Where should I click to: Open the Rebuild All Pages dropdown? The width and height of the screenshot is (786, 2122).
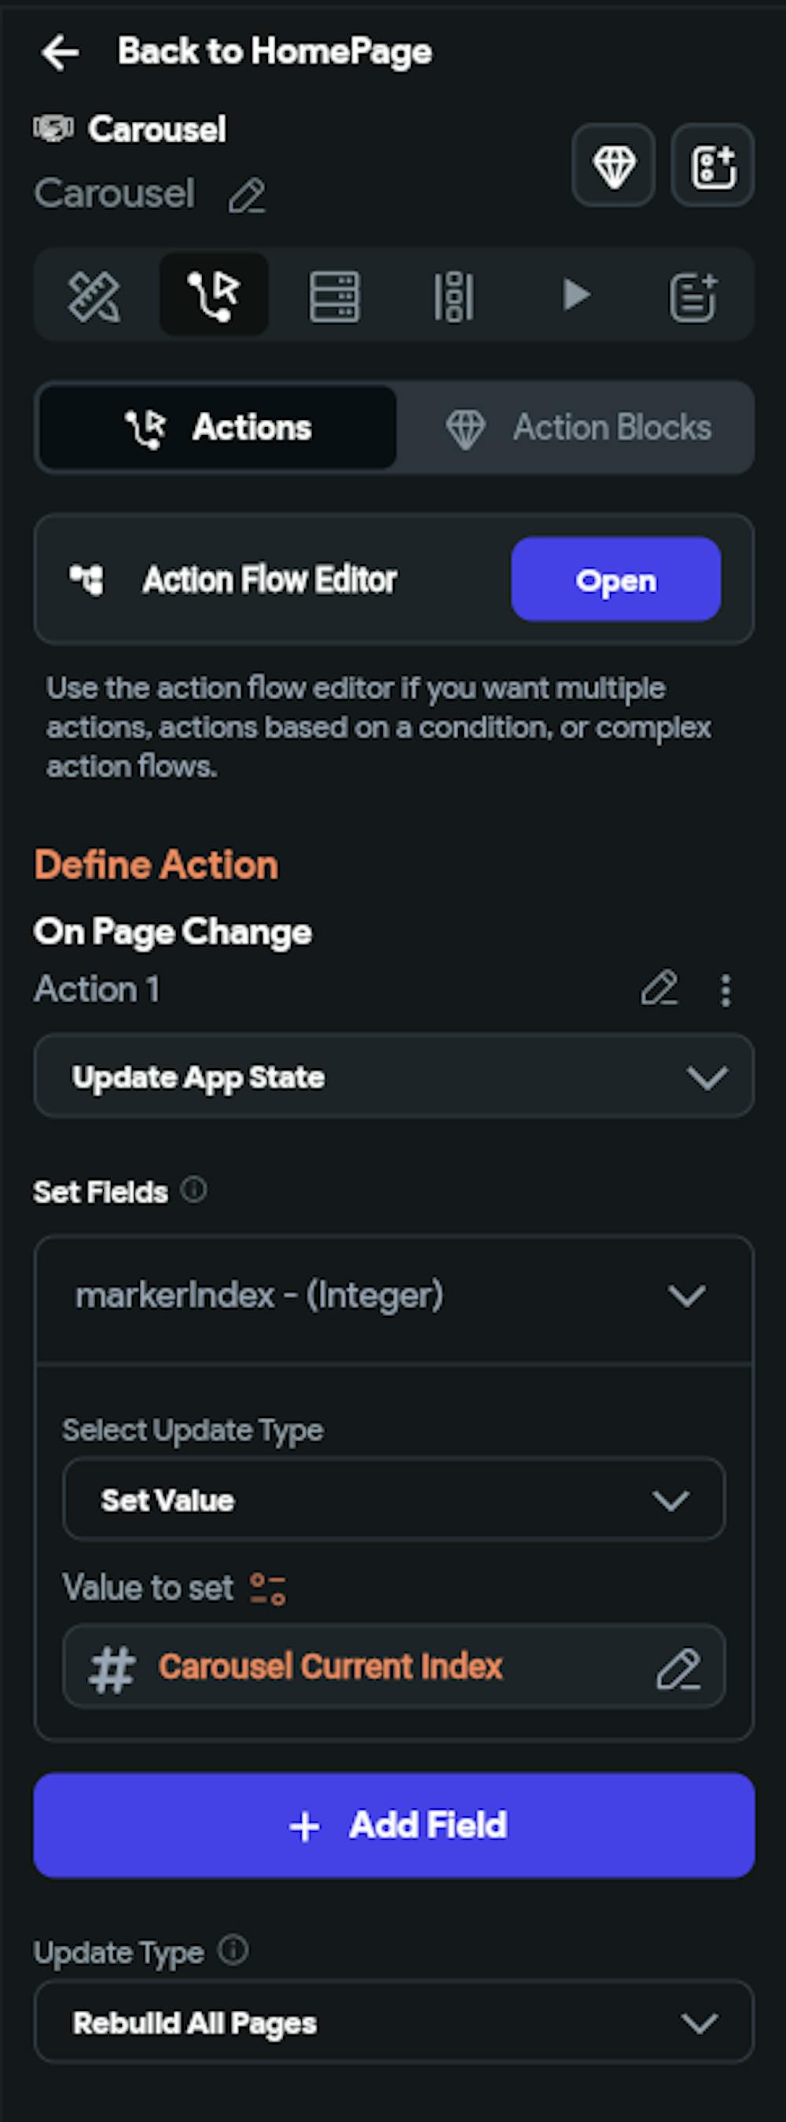(x=394, y=2022)
